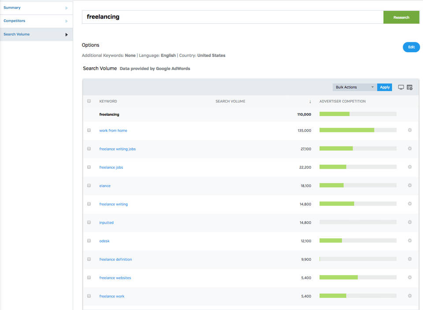This screenshot has height=310, width=423.
Task: Click the Advertiser Competition column header
Action: pos(342,102)
